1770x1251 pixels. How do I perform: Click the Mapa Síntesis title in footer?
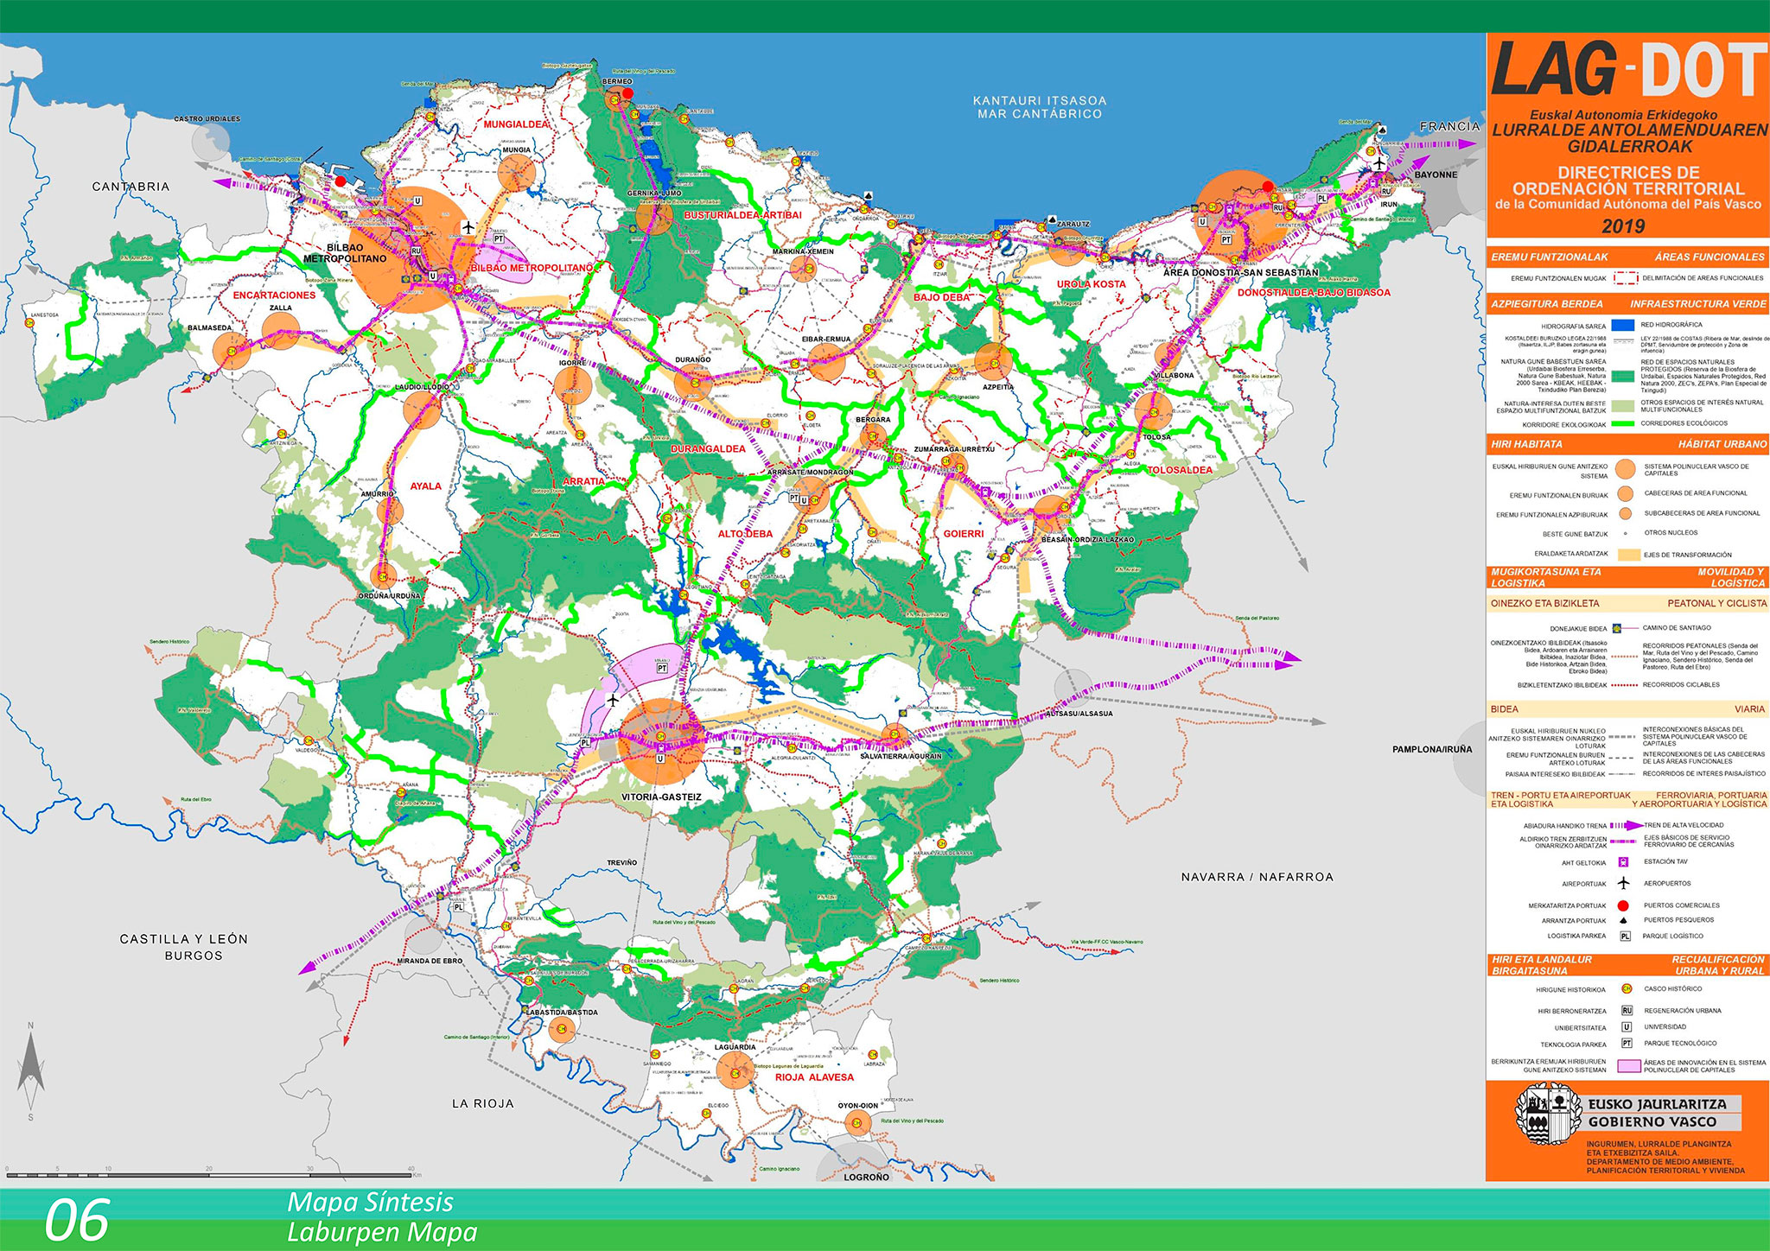[370, 1203]
